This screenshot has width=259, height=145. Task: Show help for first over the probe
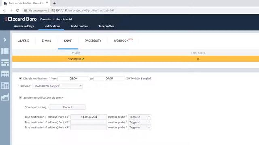[126, 116]
